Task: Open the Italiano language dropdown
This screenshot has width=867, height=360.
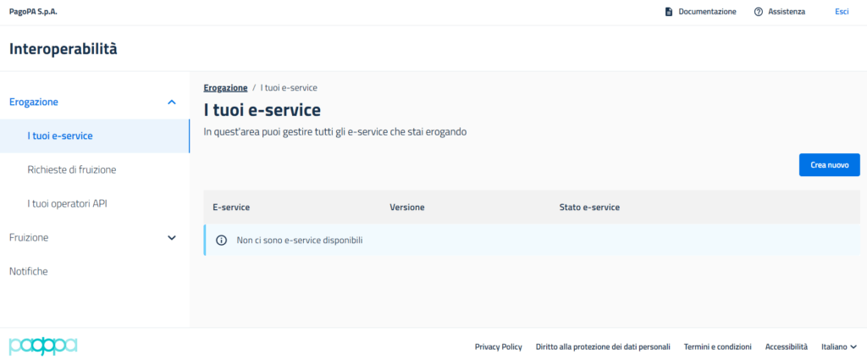Action: 838,346
